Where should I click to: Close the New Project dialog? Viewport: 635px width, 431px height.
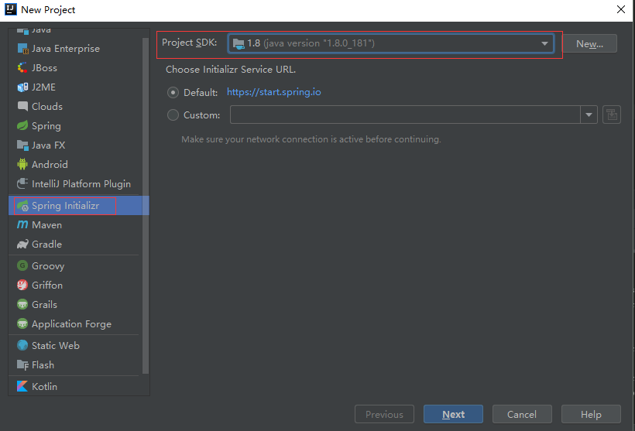point(621,9)
